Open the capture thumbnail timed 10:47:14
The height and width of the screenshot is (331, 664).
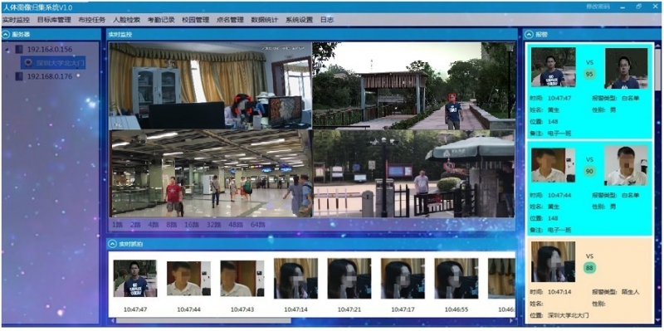tap(295, 279)
